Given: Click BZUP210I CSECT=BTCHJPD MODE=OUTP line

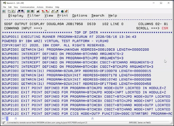Looking at the screenshot, I should pos(86,97).
